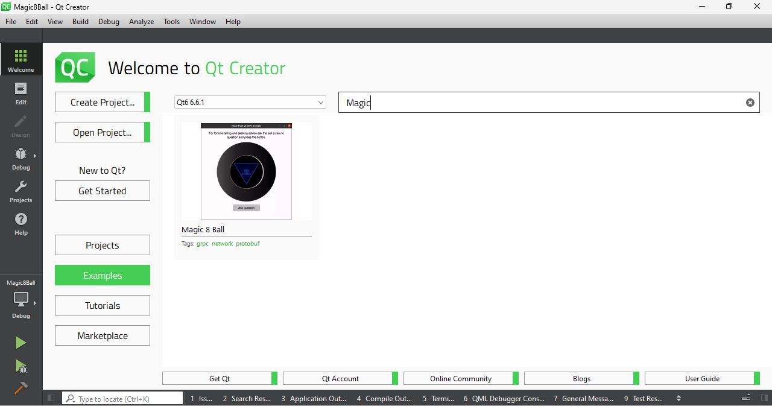Open the Qt6 6.6.1 kit dropdown

point(250,102)
